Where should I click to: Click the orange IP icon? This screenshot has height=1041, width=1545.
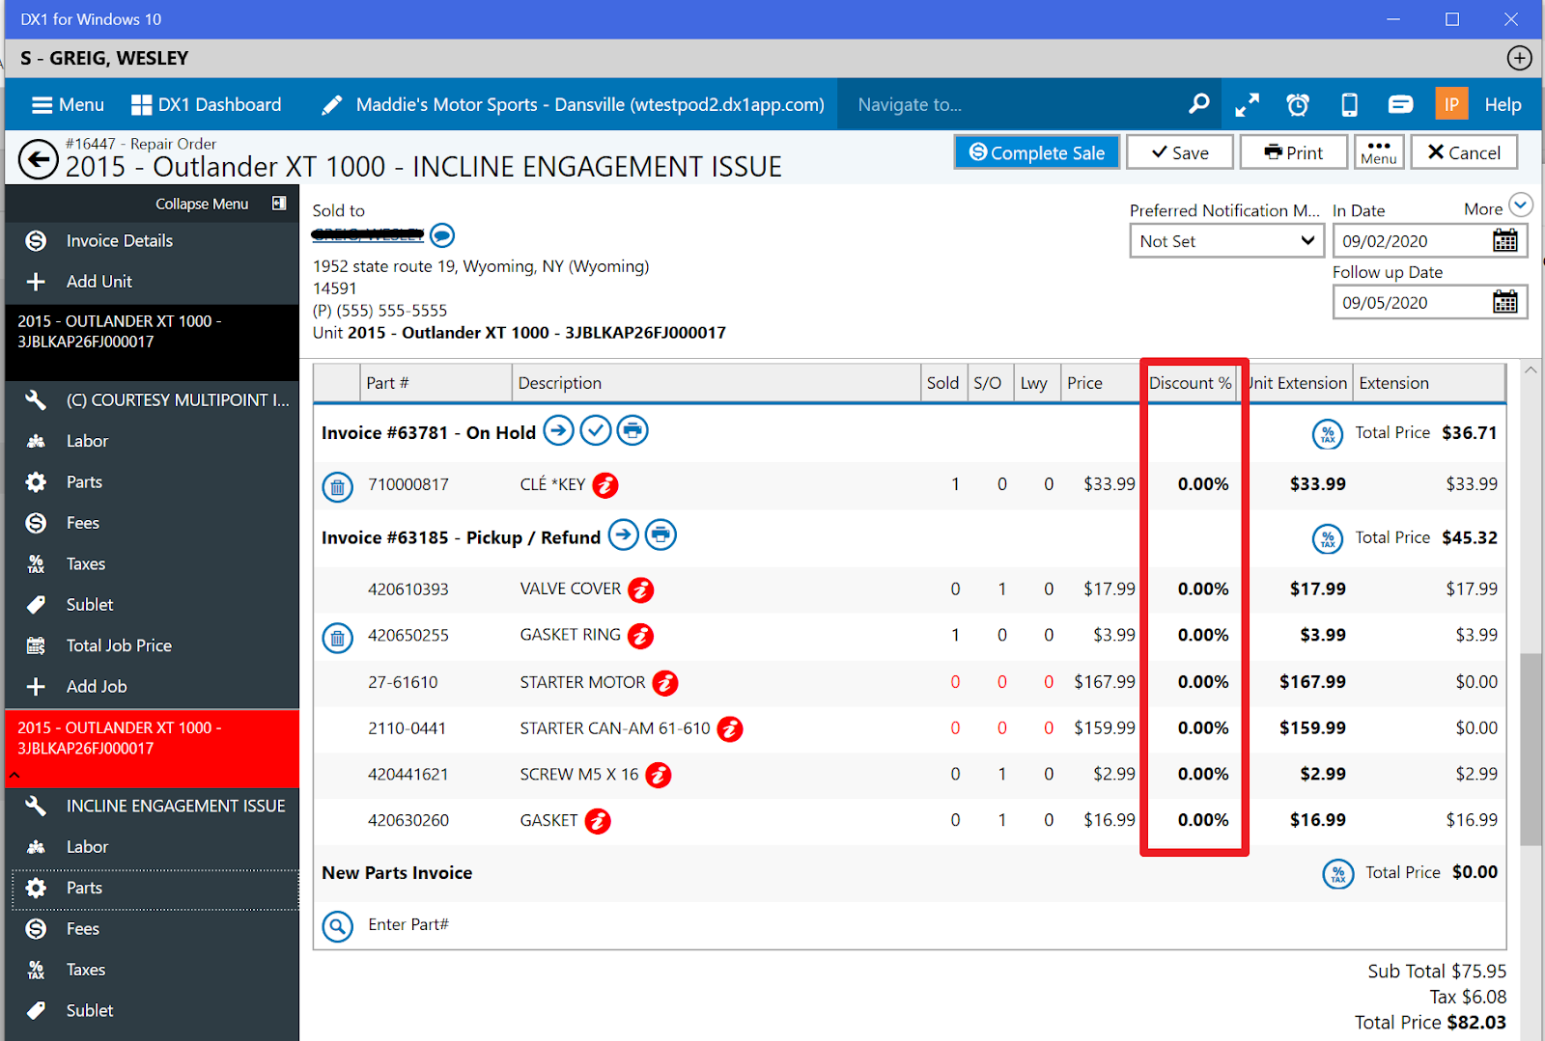point(1451,104)
